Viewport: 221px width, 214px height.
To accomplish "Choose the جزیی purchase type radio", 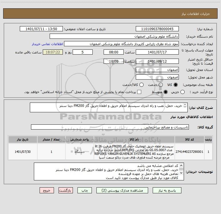I will point(183,92).
